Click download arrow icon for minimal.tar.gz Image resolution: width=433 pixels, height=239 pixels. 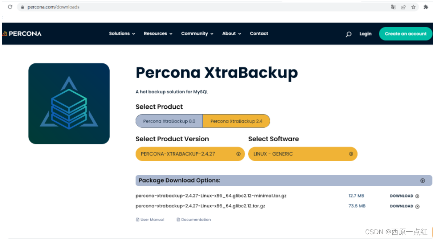click(417, 196)
